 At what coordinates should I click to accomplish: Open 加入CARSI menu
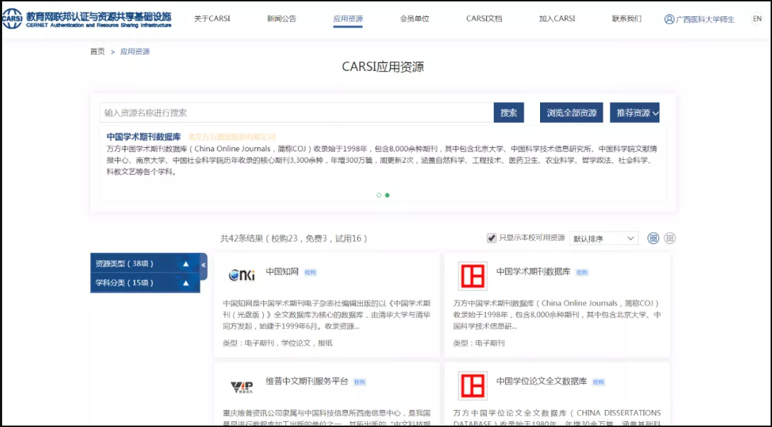pyautogui.click(x=557, y=18)
